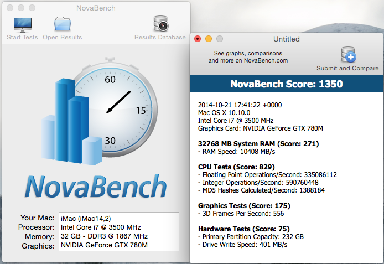The image size is (384, 264).
Task: Click 'Graphics Card: NVIDIA GeForce GTX 780M'
Action: (x=260, y=128)
